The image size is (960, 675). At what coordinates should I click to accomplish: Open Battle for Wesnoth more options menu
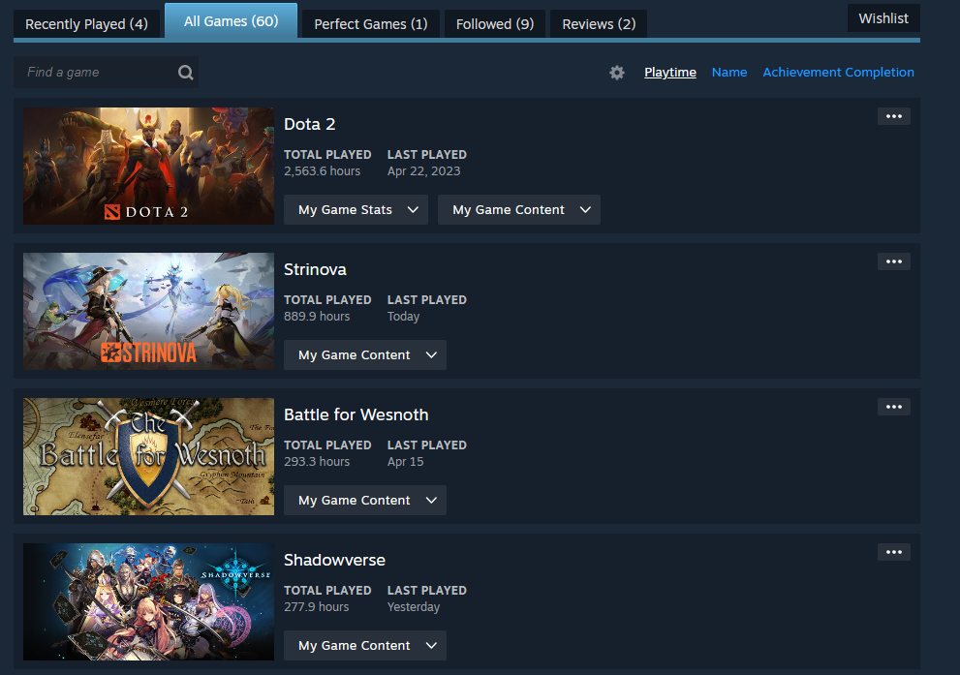point(893,407)
